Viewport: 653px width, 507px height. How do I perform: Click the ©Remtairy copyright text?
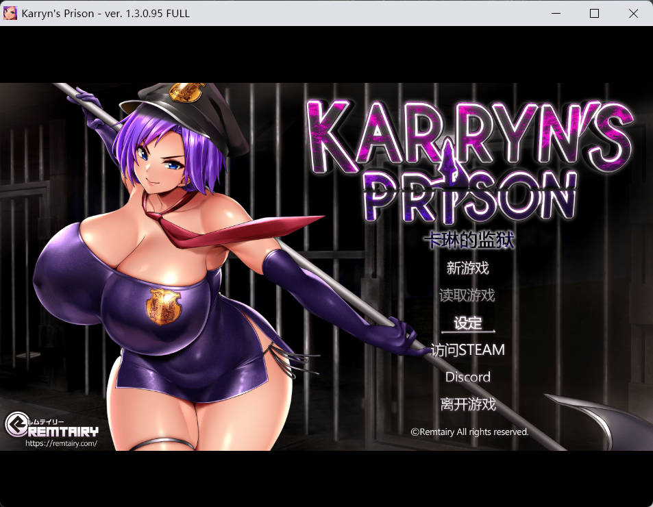[x=469, y=432]
